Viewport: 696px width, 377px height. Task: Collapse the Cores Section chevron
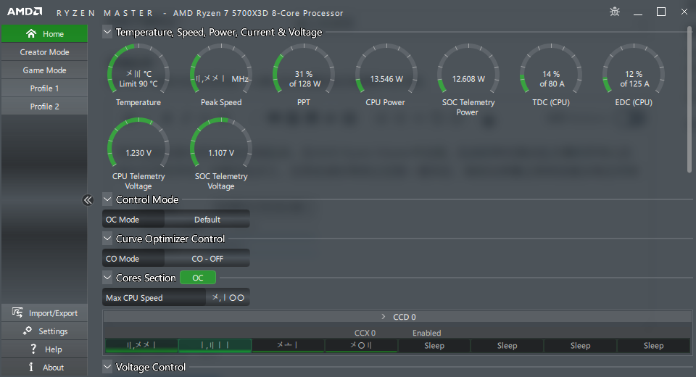(107, 278)
